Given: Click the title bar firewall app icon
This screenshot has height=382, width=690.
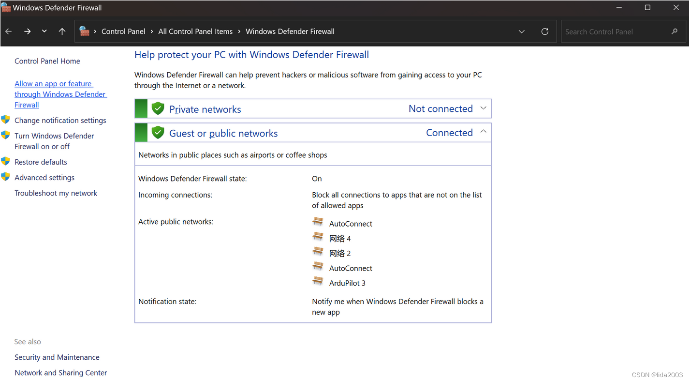Looking at the screenshot, I should 6,8.
